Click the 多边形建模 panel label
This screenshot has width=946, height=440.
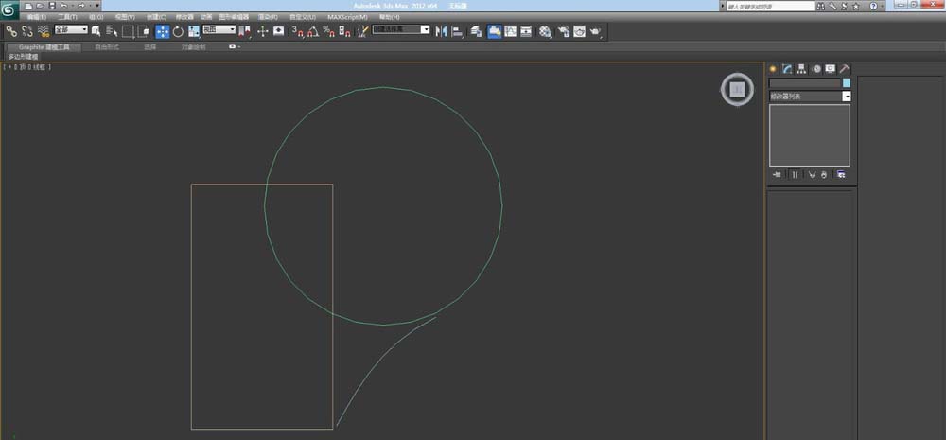[x=24, y=57]
